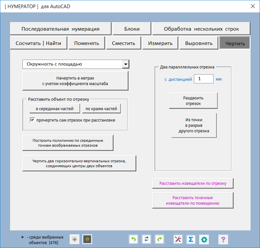Click the 'в серединах частей' button

pyautogui.click(x=55, y=109)
